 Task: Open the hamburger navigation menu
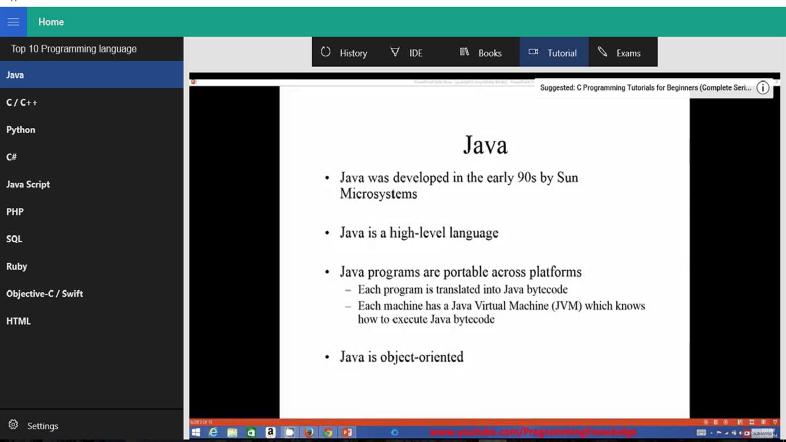point(13,22)
